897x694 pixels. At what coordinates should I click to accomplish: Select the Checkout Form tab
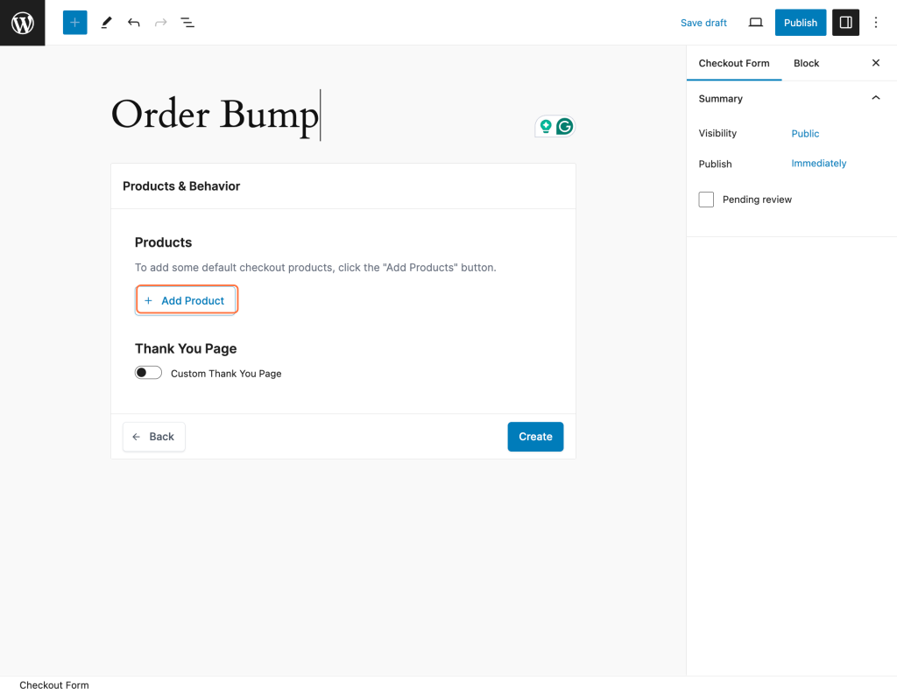(734, 63)
